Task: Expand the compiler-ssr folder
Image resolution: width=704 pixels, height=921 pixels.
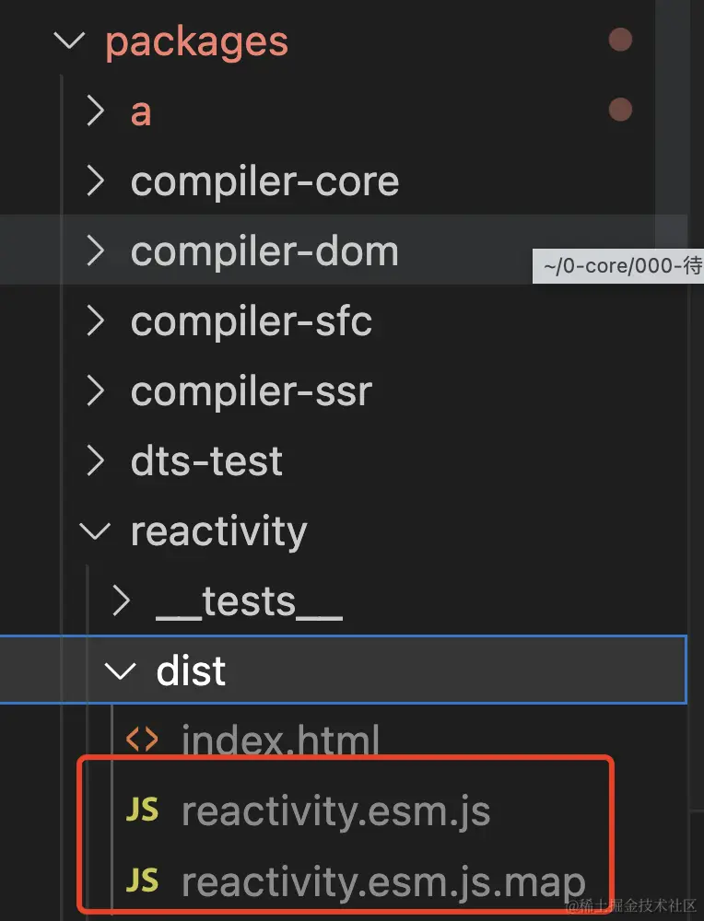Action: (x=95, y=391)
